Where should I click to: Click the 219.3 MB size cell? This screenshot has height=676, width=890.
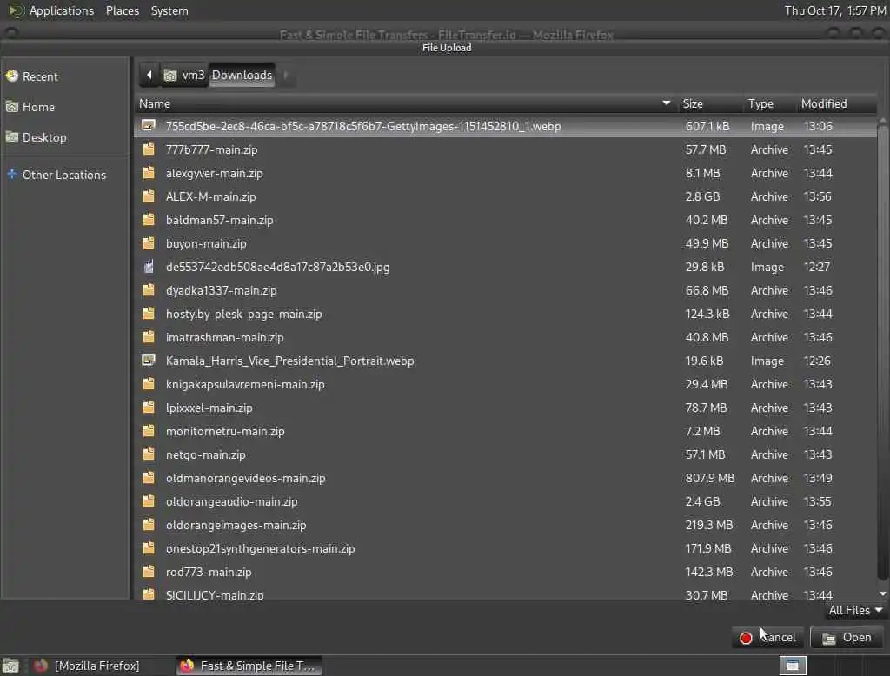tap(709, 525)
